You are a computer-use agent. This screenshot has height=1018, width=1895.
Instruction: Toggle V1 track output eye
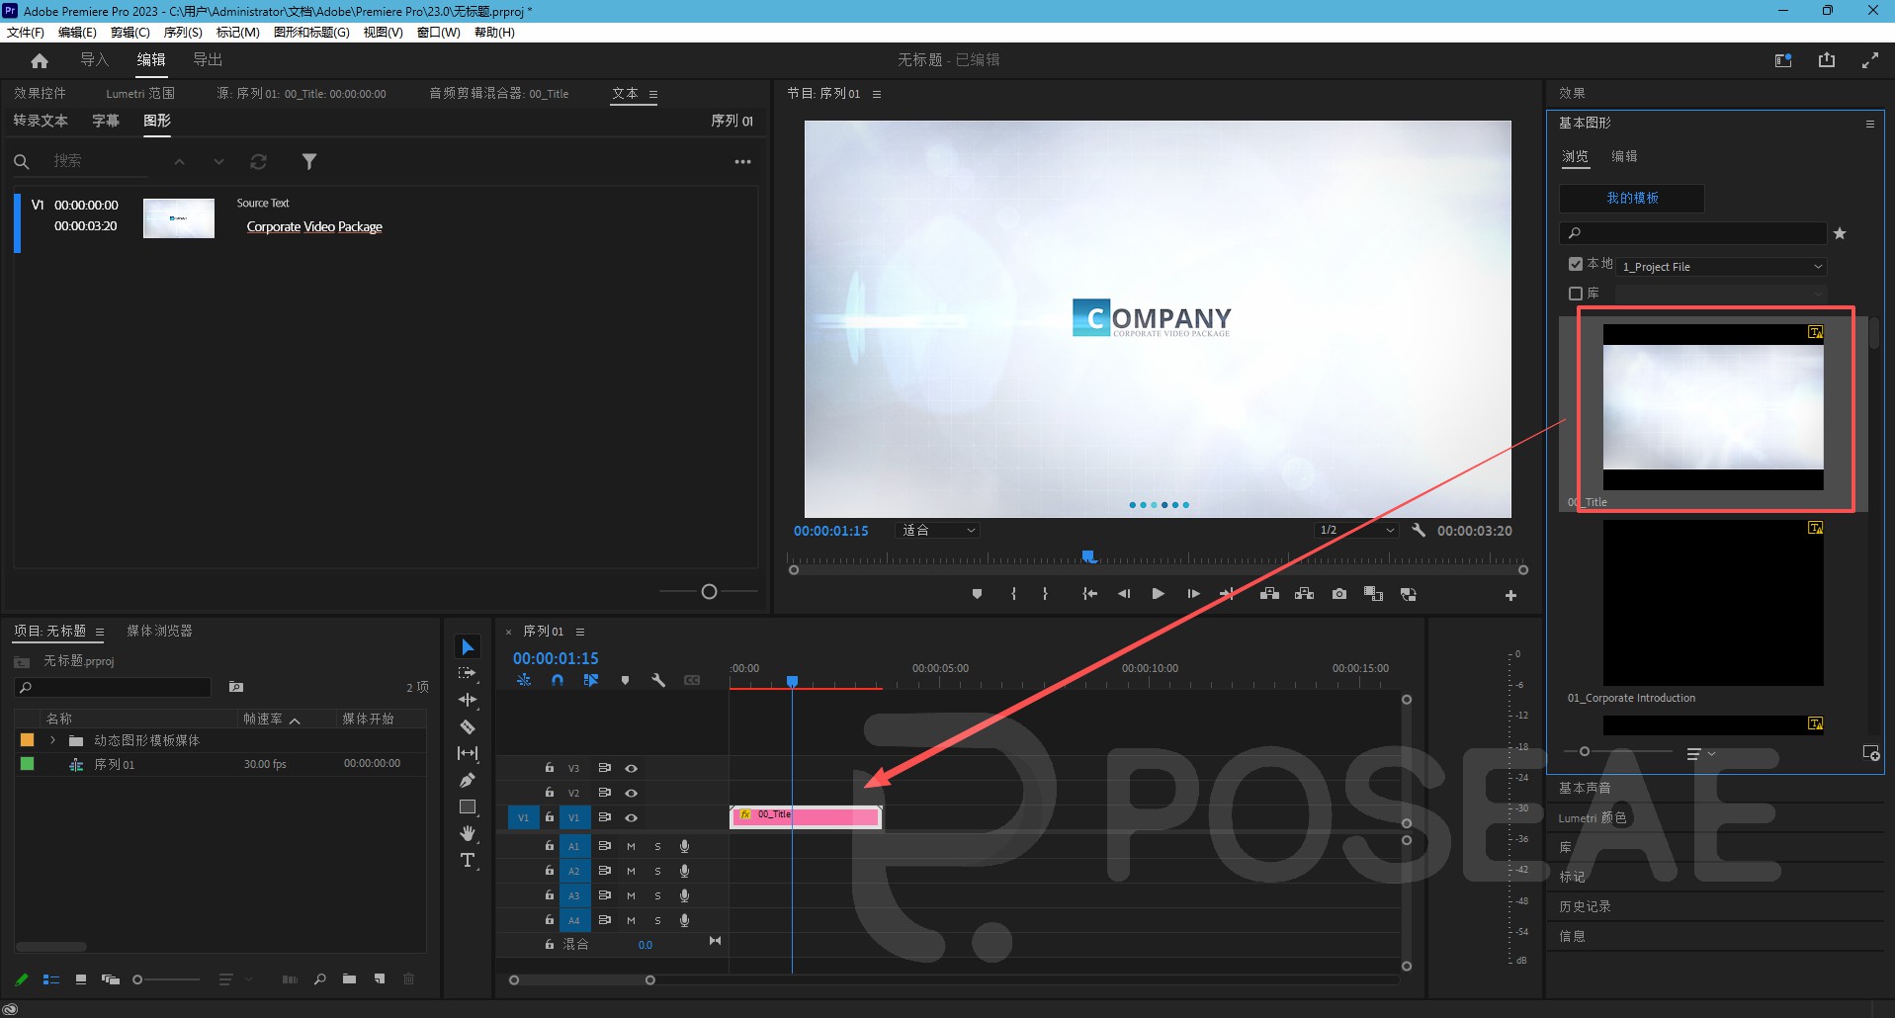click(x=631, y=817)
